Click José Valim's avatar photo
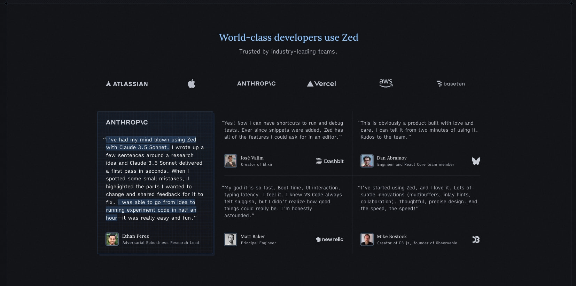 coord(231,161)
